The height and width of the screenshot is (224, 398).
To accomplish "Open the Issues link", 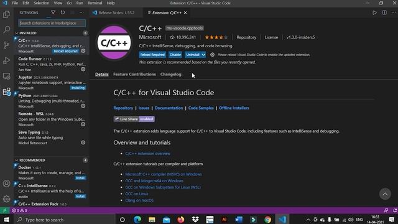I will click(144, 108).
